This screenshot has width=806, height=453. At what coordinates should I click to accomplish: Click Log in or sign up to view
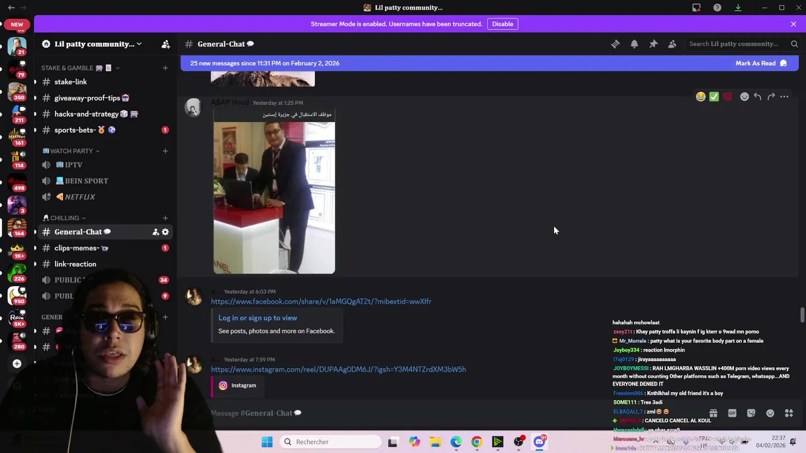pos(258,318)
